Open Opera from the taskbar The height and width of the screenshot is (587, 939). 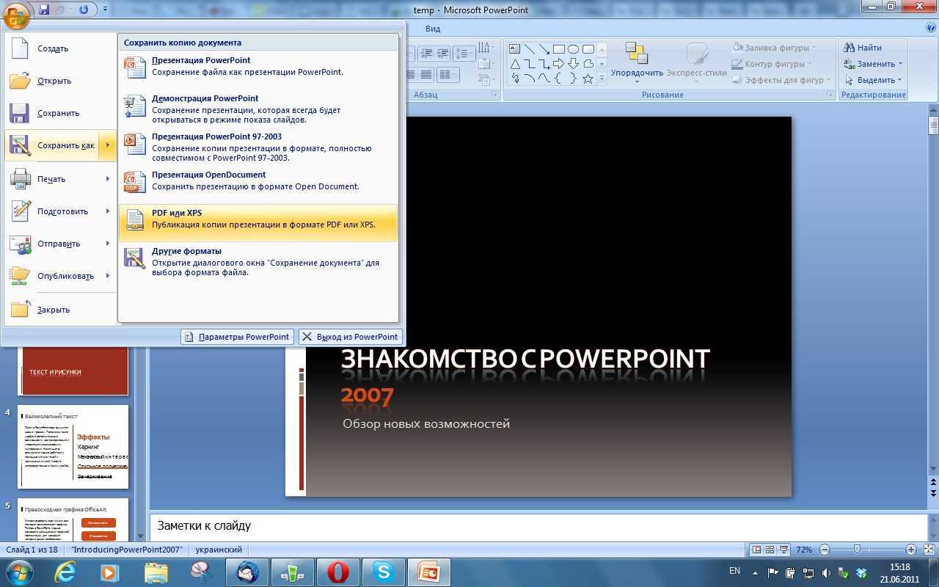click(x=337, y=572)
